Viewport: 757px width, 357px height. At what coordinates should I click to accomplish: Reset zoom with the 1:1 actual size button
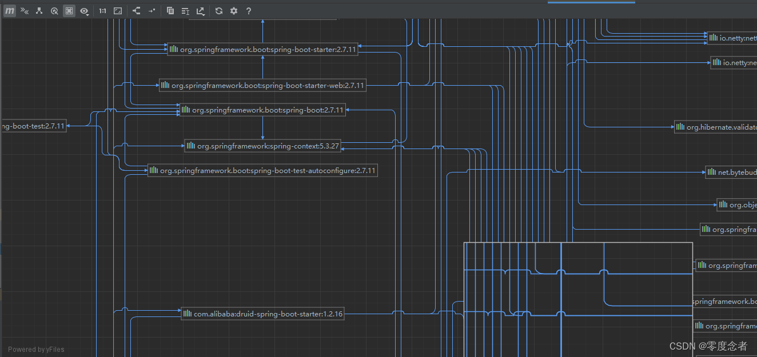102,11
